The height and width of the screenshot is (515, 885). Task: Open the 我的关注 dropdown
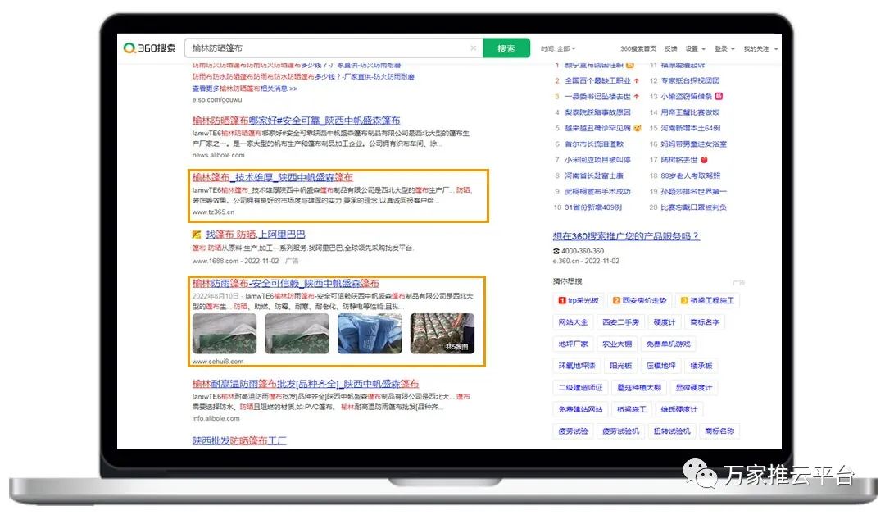(x=760, y=48)
